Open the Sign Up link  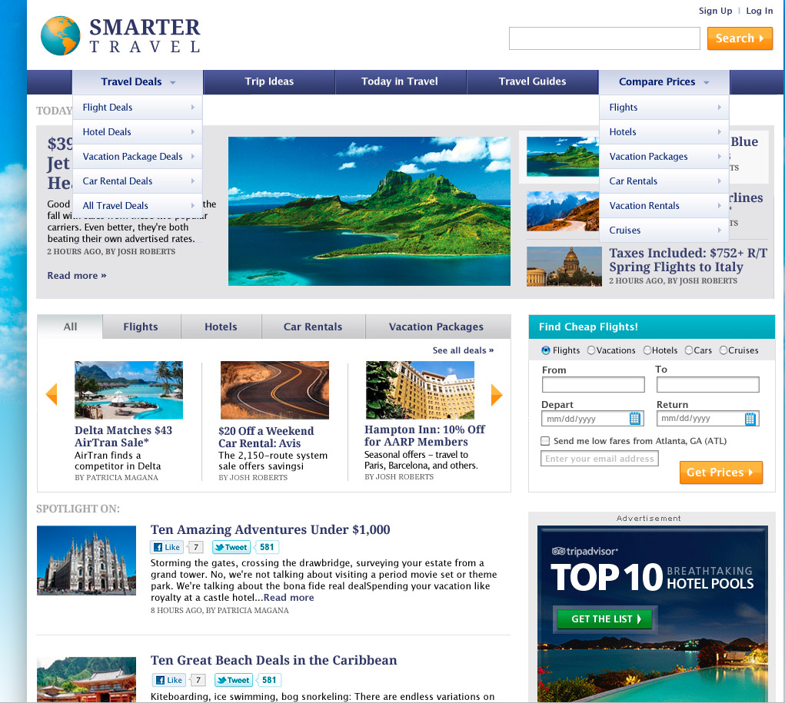point(715,11)
